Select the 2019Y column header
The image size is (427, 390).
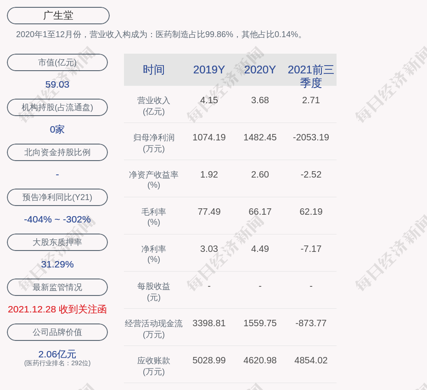[x=209, y=70]
